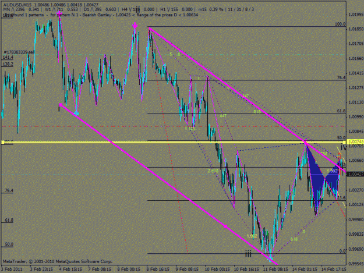Click the cyan up arrow at the wave iii low

270,258
